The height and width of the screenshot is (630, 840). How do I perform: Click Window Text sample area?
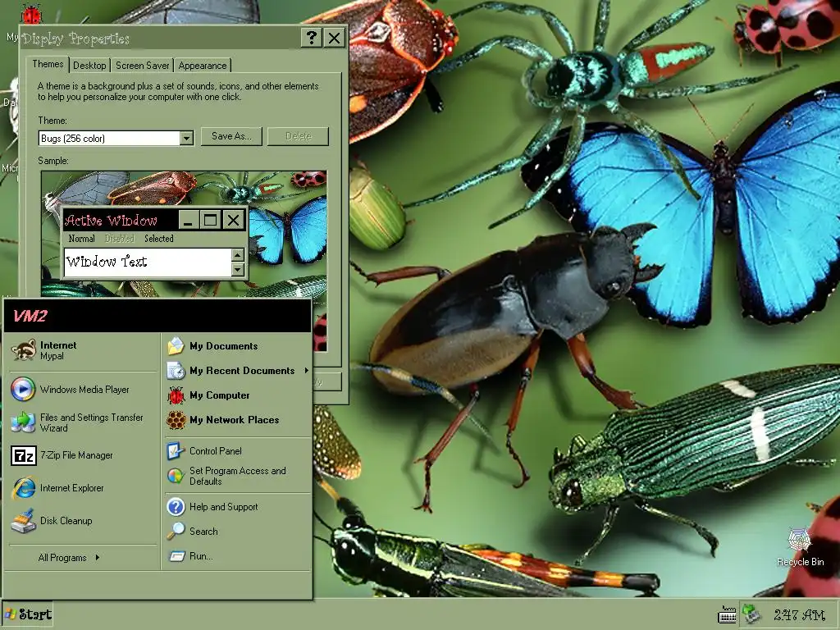click(x=148, y=262)
